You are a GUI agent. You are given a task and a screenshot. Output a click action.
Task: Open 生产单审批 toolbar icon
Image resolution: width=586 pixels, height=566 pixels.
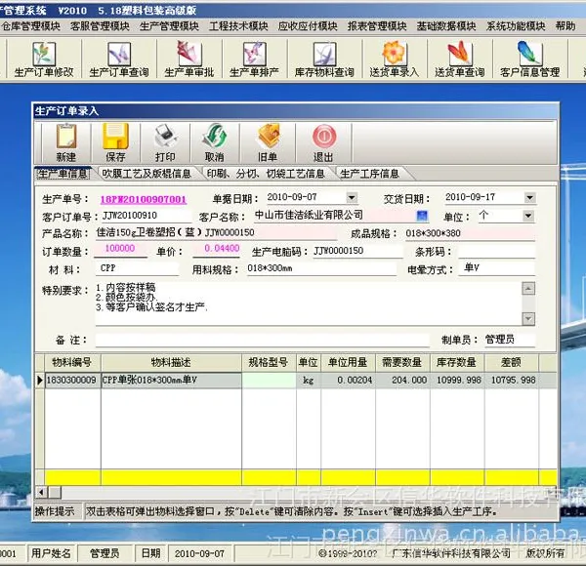tap(189, 59)
